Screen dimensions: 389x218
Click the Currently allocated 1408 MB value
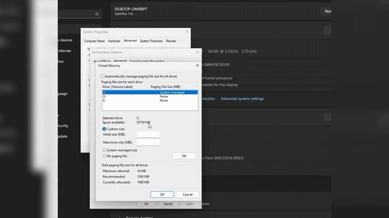143,182
